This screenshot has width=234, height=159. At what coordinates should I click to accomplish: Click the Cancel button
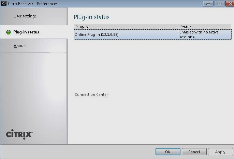pos(194,152)
